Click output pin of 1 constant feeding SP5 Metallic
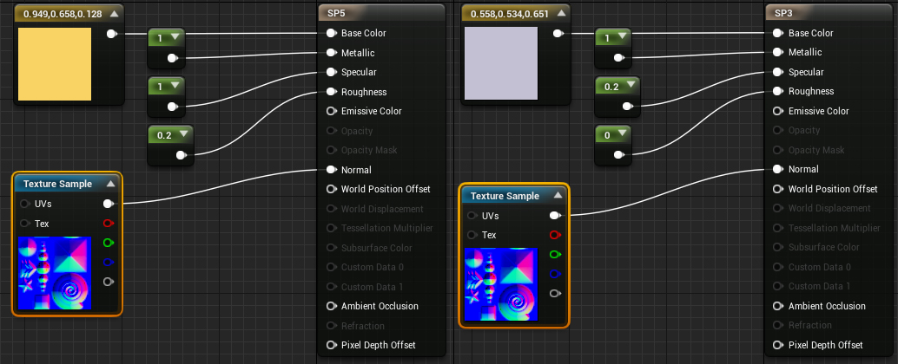The height and width of the screenshot is (364, 898). click(172, 58)
